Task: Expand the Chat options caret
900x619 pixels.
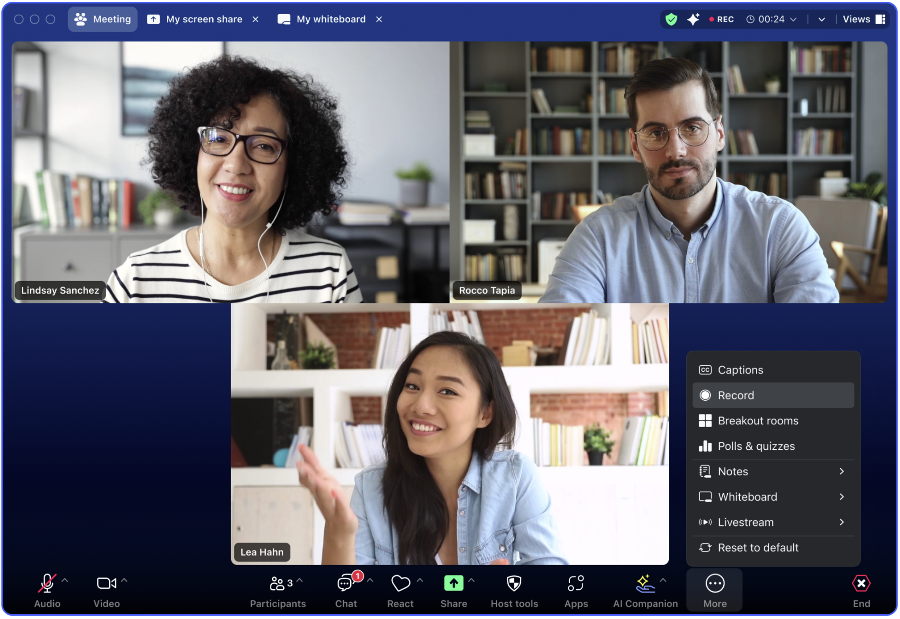Action: 370,580
